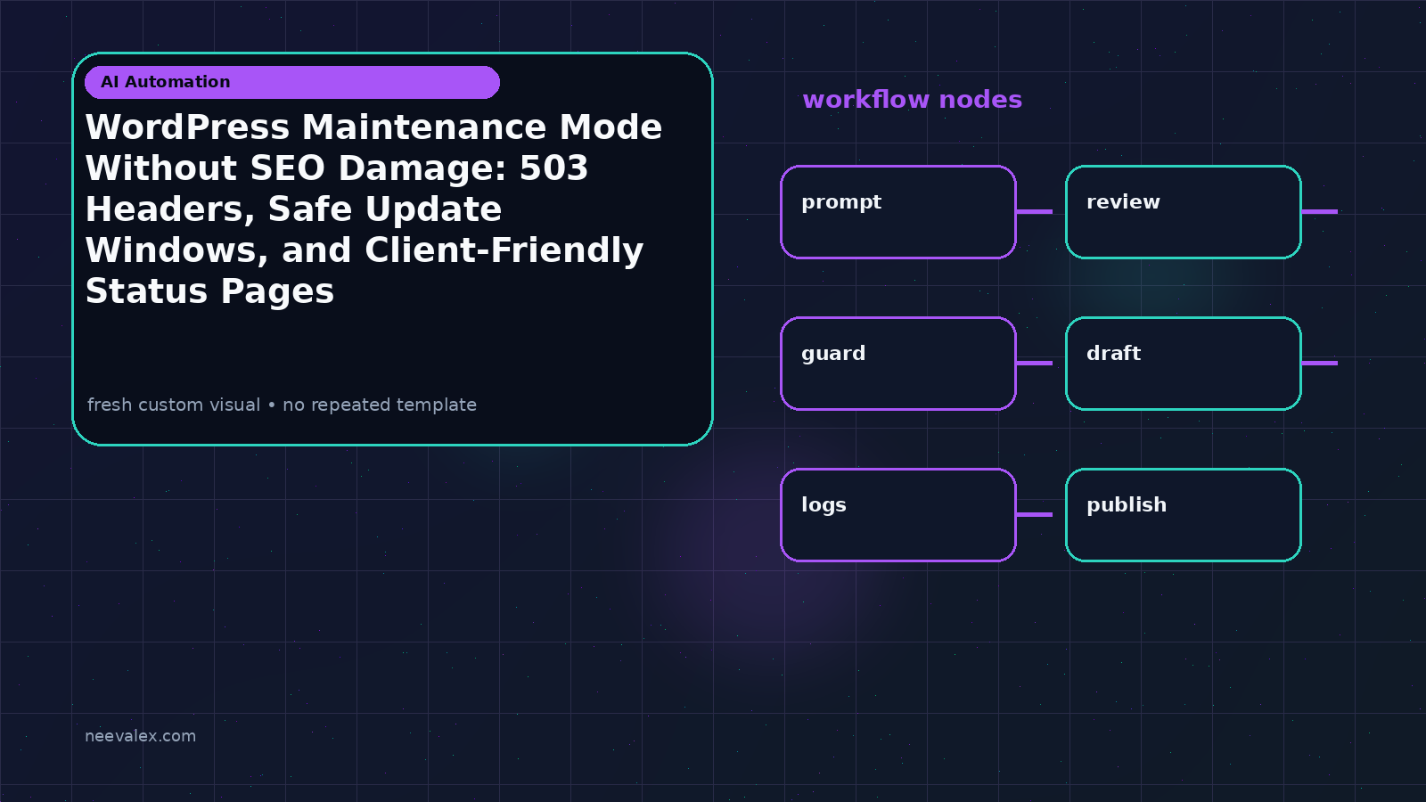Click the guard workflow node
The image size is (1426, 802).
pyautogui.click(x=898, y=364)
